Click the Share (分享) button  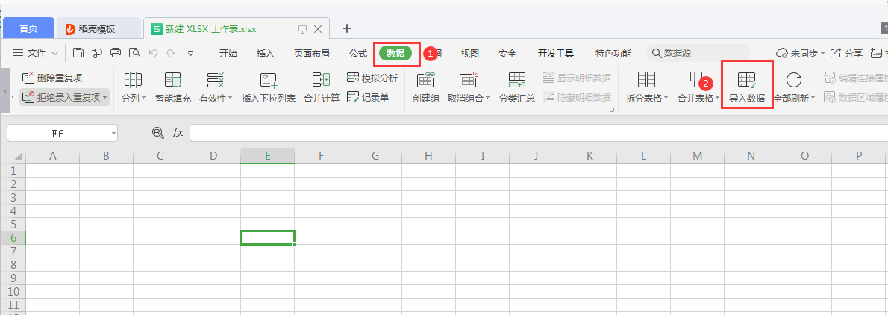tap(847, 53)
